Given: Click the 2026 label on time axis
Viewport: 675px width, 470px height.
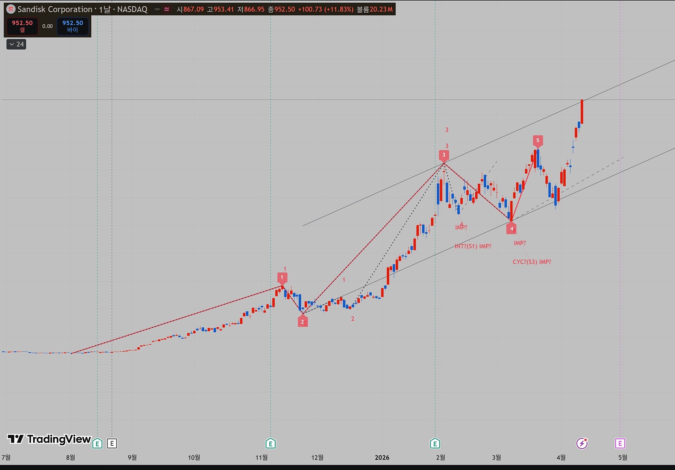Looking at the screenshot, I should [382, 457].
